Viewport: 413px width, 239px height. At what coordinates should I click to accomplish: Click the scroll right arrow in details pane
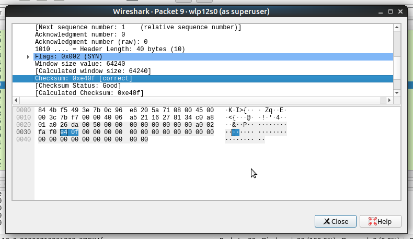click(389, 100)
